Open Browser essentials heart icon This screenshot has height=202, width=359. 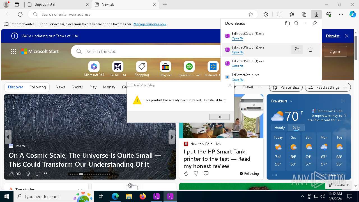329,14
